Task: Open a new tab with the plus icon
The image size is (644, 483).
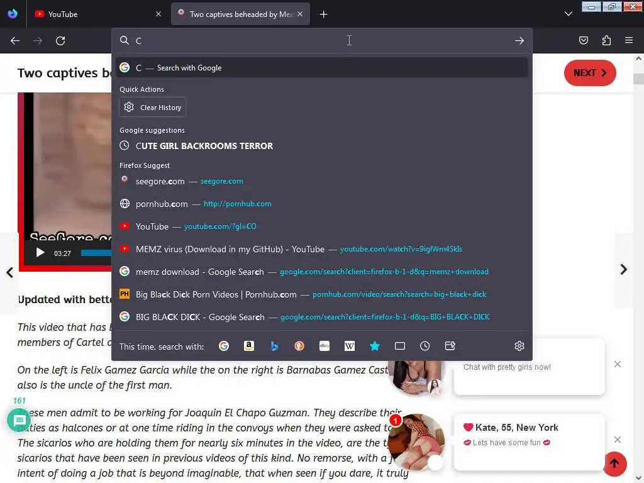Action: [324, 14]
